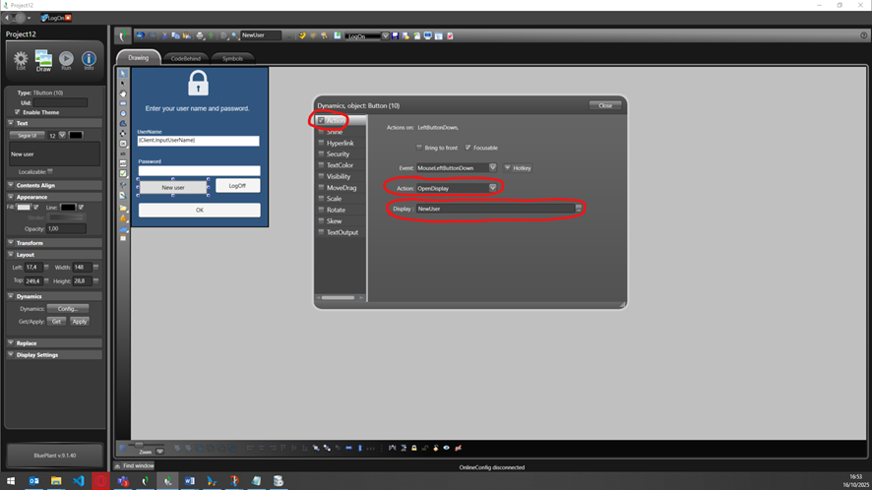Uncheck the Focusable checkbox

click(x=468, y=148)
